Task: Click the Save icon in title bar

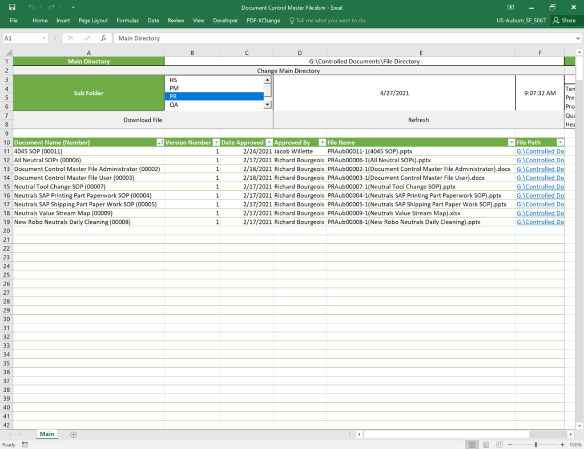Action: coord(12,7)
